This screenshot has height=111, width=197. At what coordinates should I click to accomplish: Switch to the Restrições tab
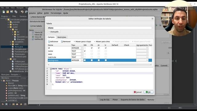(x=62, y=37)
